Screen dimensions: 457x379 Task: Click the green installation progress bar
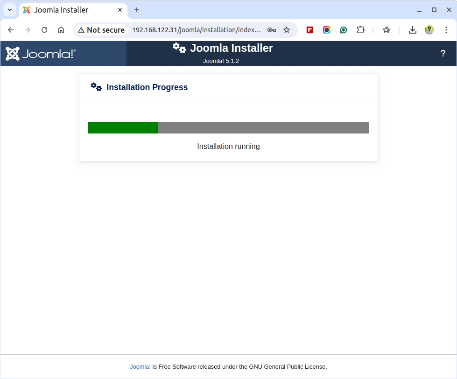[123, 127]
